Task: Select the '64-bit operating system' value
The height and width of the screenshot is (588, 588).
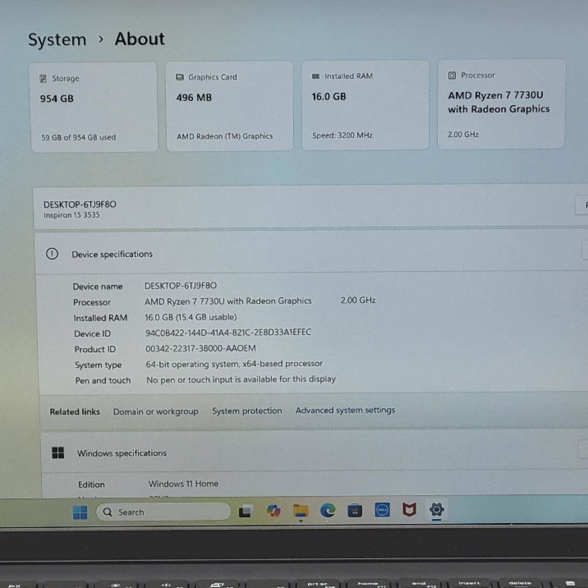Action: pyautogui.click(x=234, y=364)
